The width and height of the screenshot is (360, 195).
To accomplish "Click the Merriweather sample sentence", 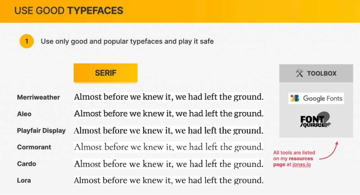I will click(168, 97).
